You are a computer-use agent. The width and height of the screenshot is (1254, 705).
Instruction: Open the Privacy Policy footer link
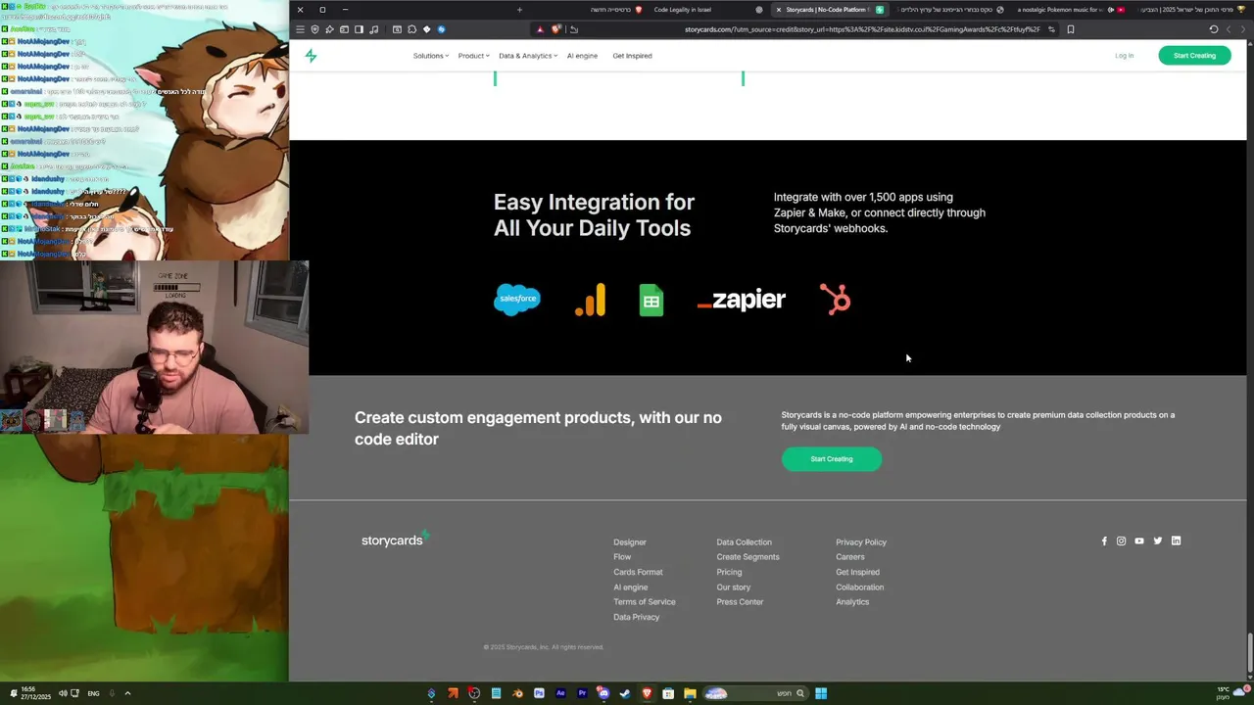(x=861, y=542)
